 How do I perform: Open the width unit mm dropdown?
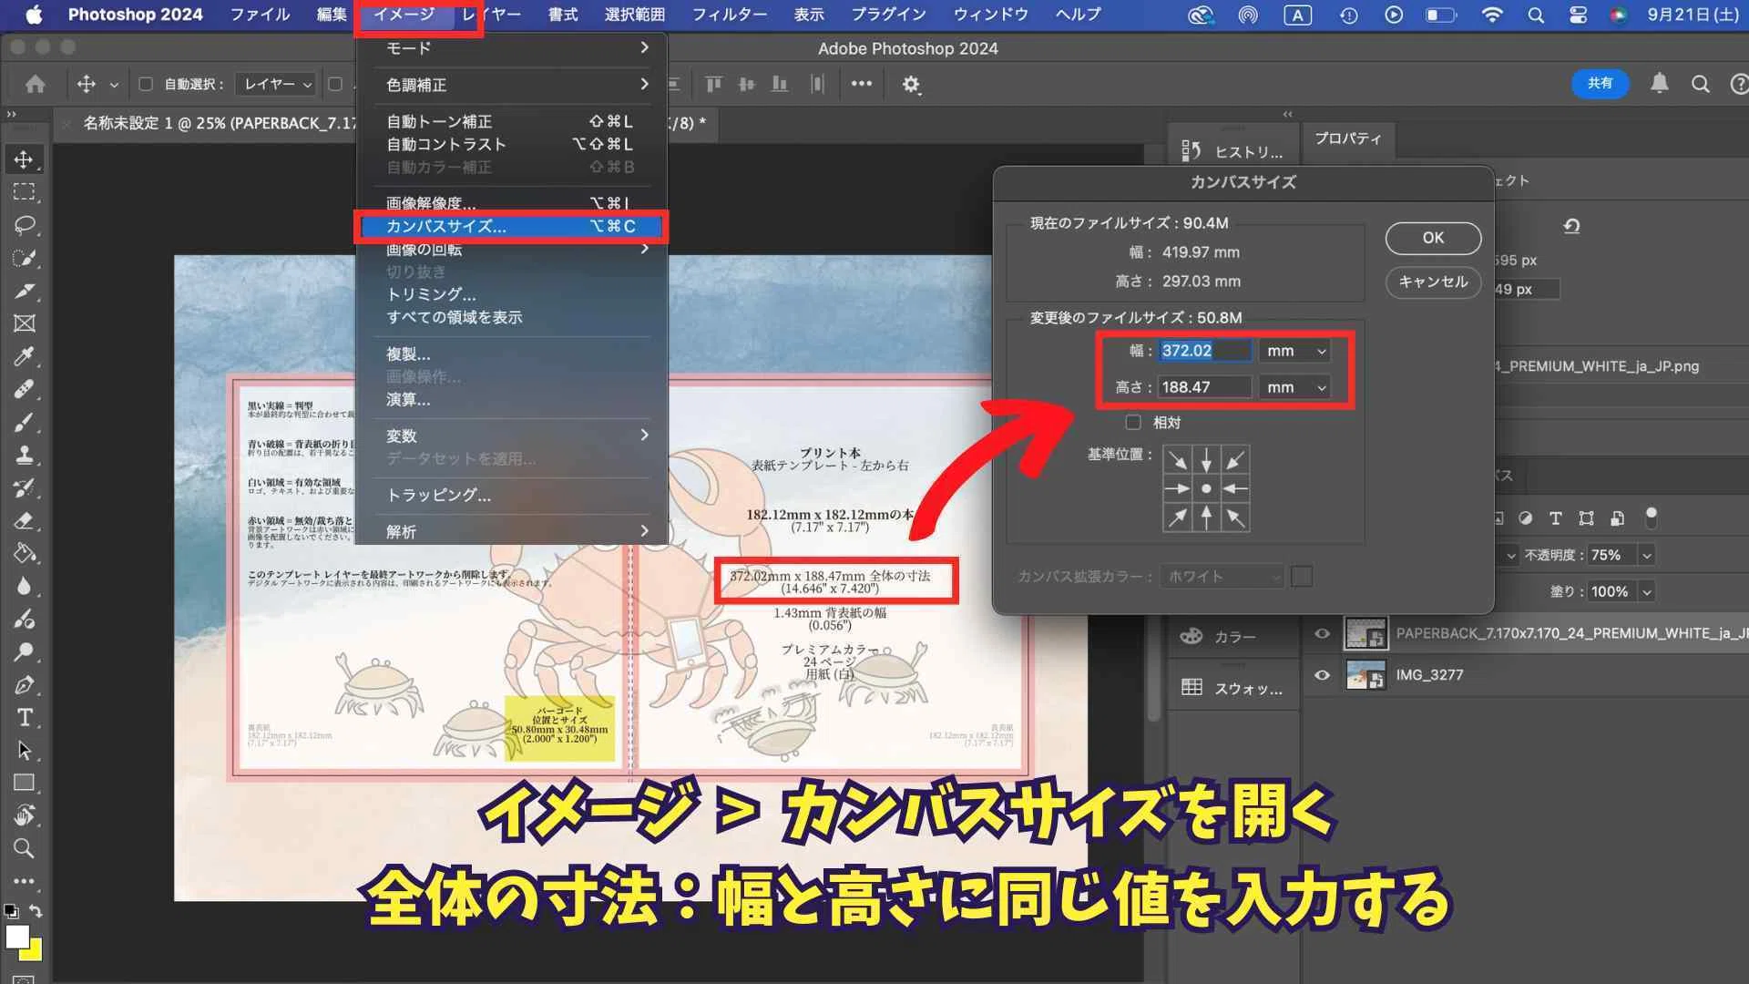(x=1294, y=351)
